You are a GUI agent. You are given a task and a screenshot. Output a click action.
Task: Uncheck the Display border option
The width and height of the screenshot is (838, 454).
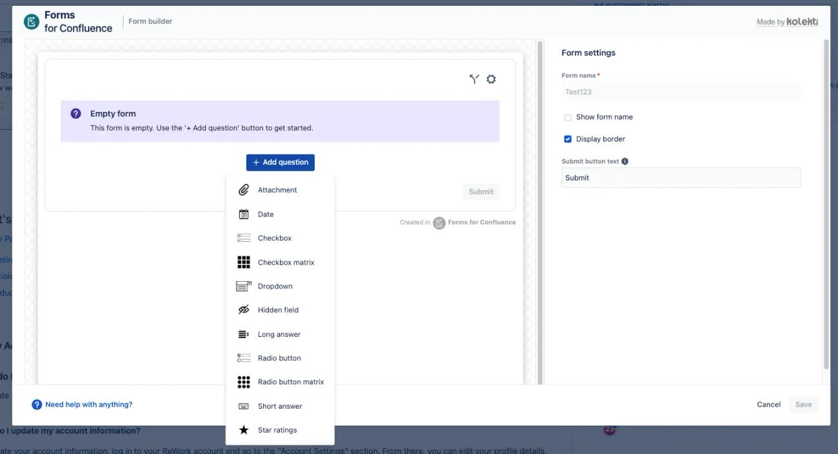click(568, 138)
